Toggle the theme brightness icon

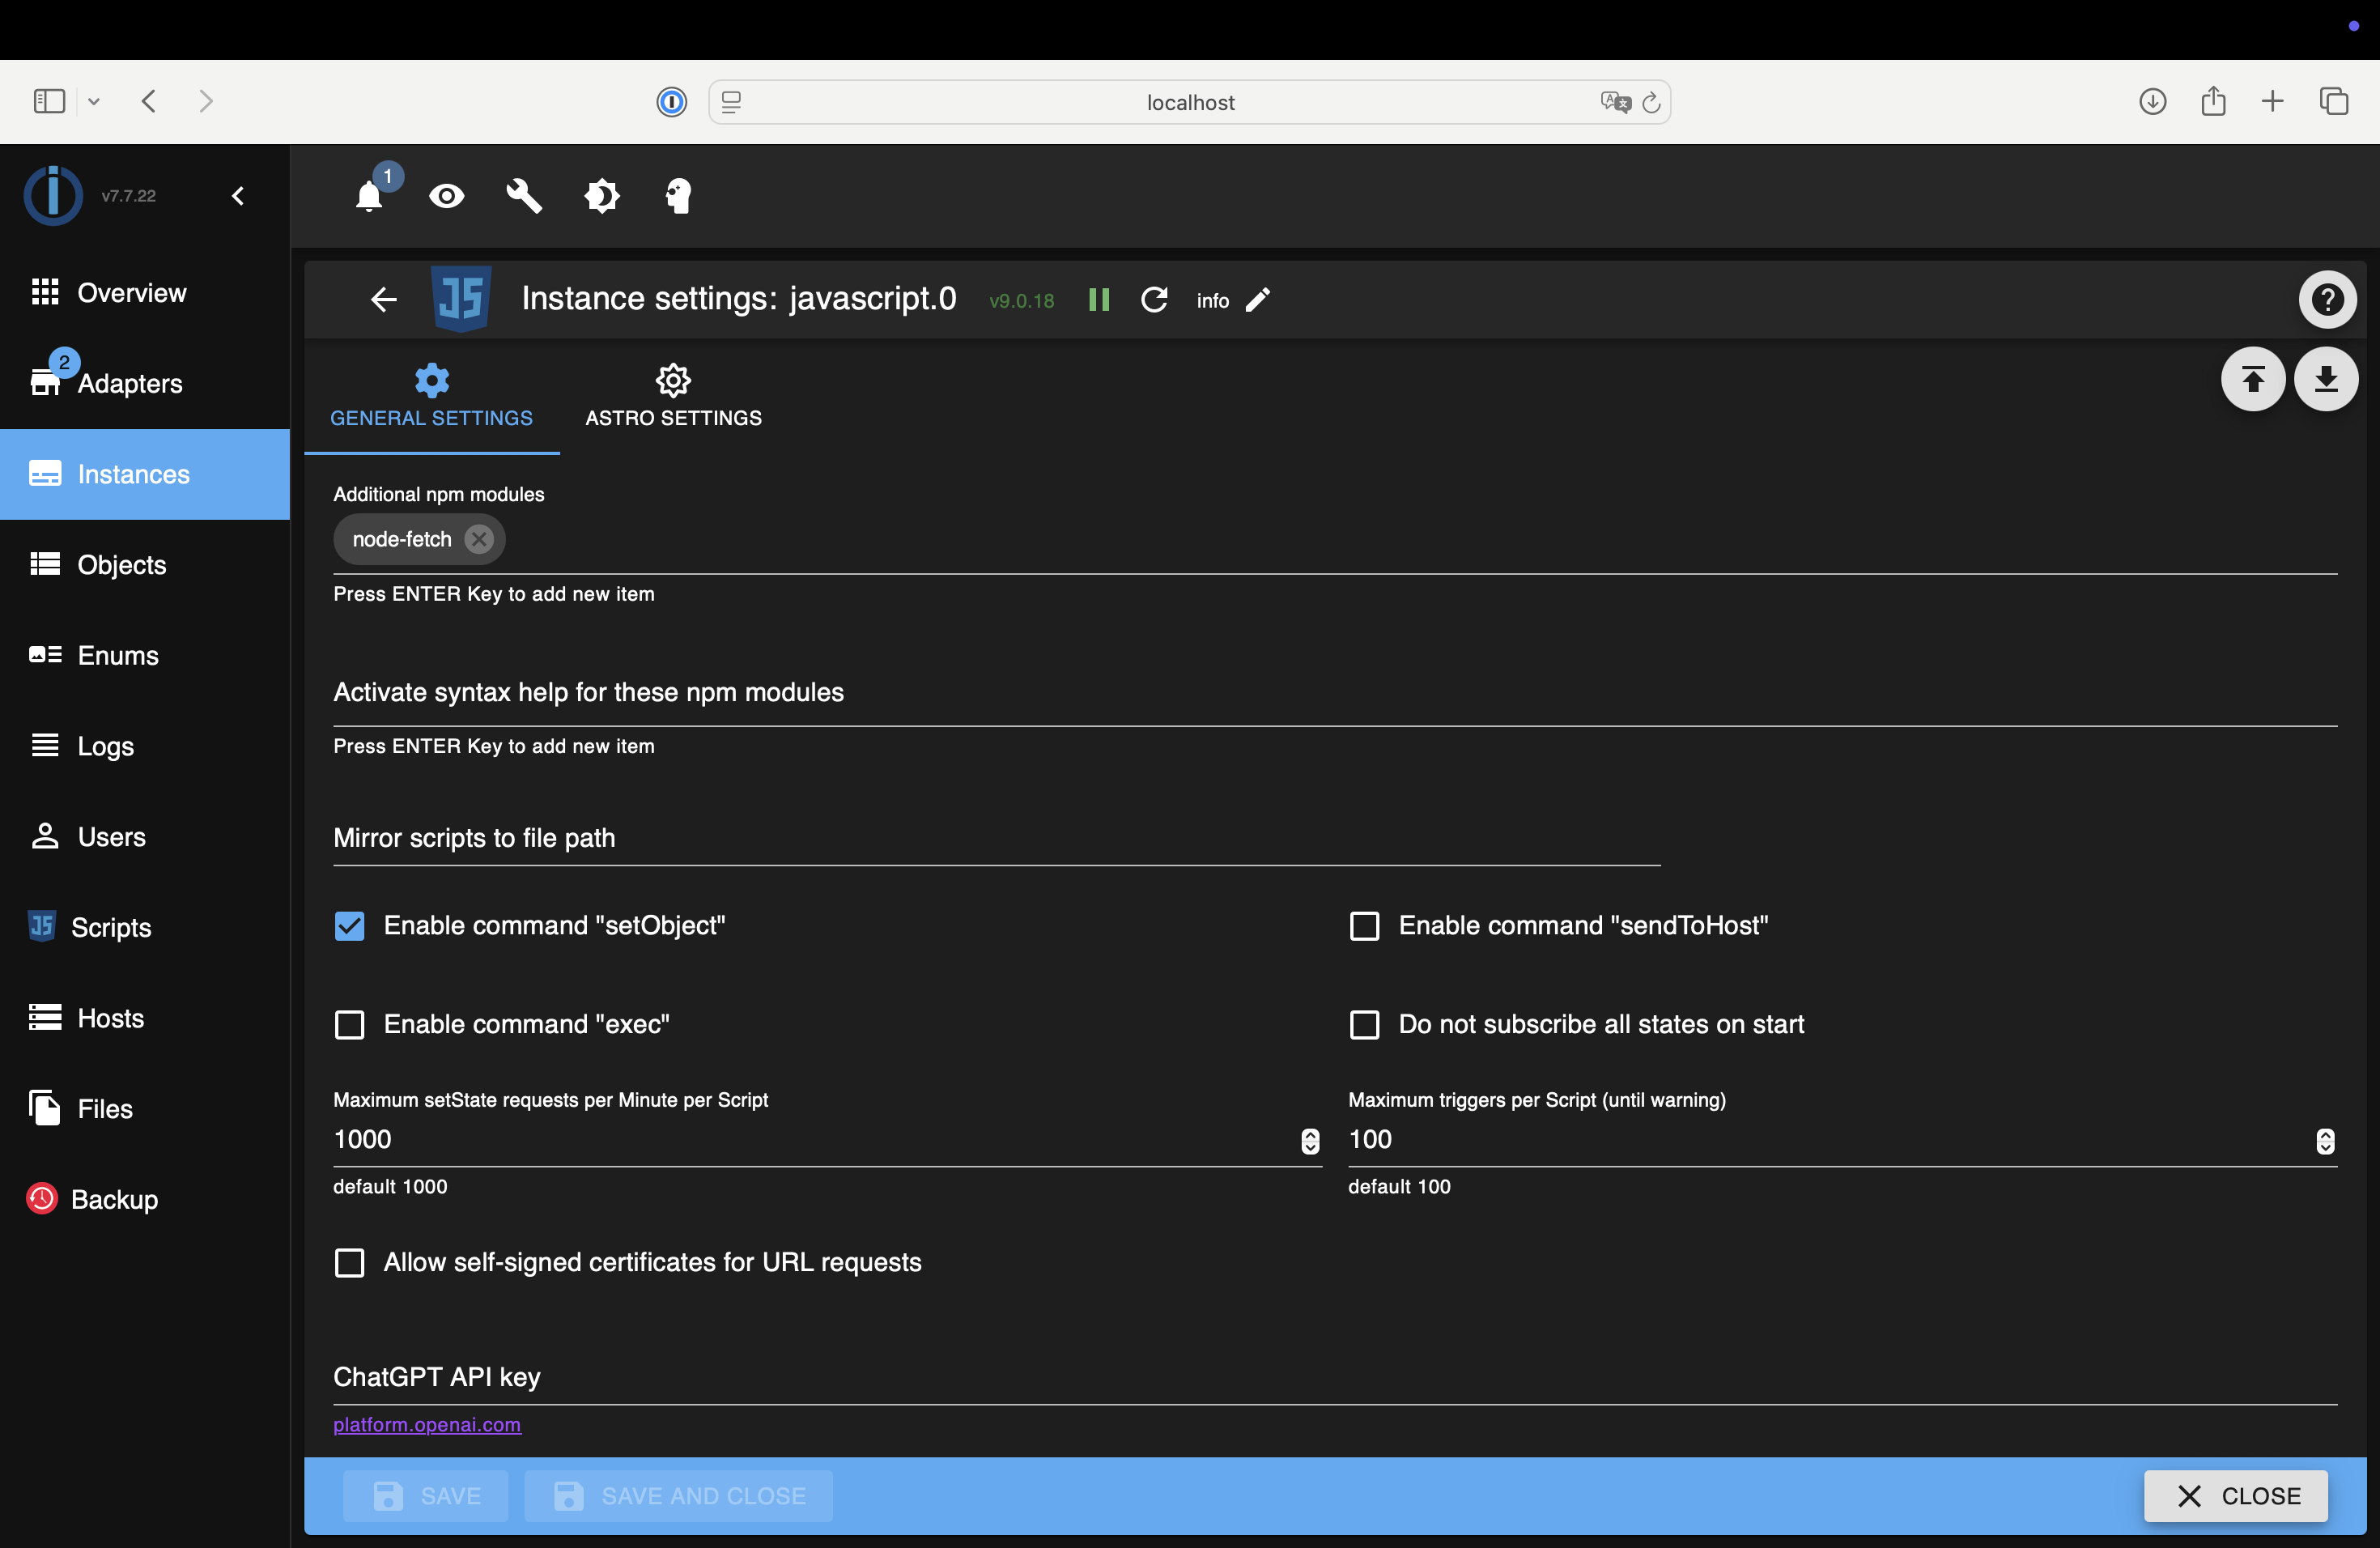tap(602, 196)
